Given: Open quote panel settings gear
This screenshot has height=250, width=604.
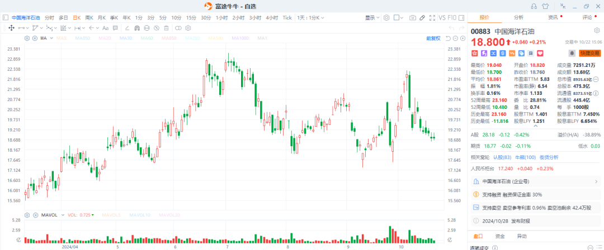Looking at the screenshot, I should pos(597,30).
